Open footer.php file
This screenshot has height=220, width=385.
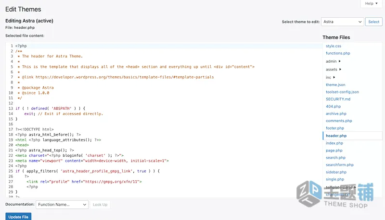[335, 128]
